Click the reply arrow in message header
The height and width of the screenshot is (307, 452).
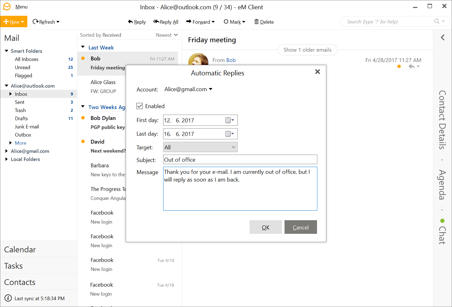coord(411,66)
